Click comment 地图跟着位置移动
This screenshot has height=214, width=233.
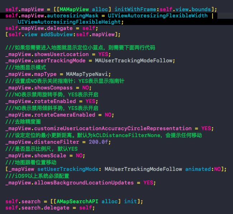tap(31, 163)
